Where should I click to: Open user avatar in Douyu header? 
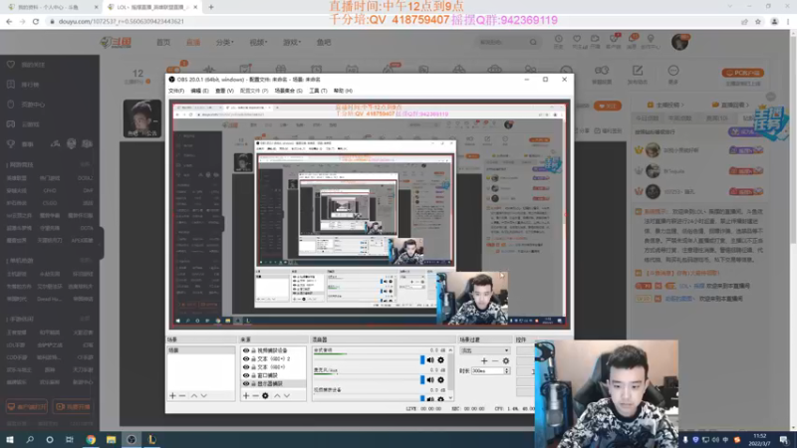[x=679, y=42]
